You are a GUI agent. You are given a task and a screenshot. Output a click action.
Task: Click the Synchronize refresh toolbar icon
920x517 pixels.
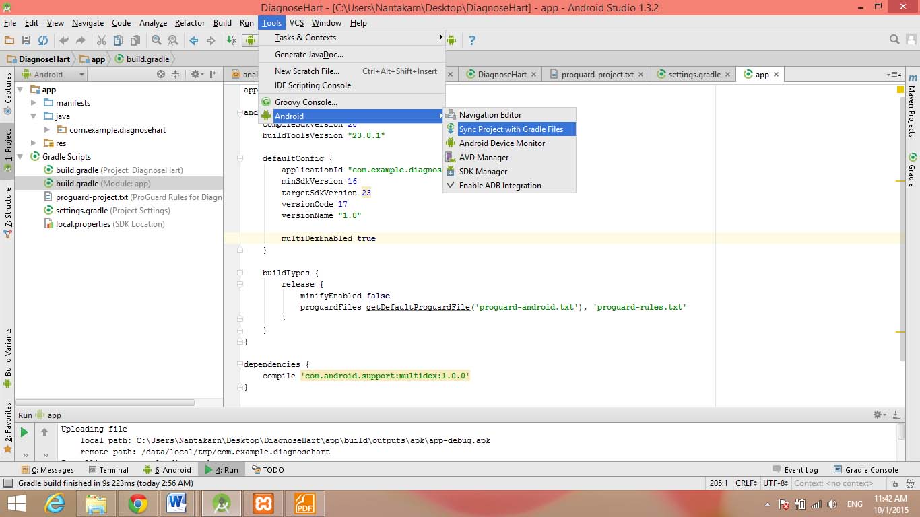tap(43, 40)
